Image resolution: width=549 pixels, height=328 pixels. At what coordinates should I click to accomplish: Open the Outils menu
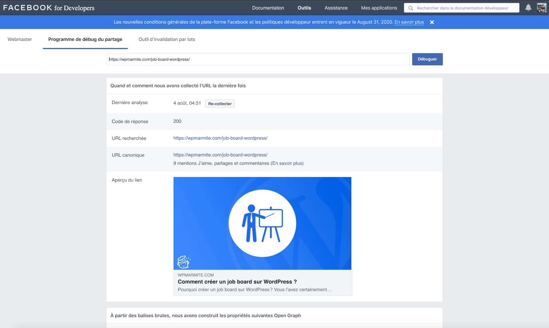click(304, 8)
